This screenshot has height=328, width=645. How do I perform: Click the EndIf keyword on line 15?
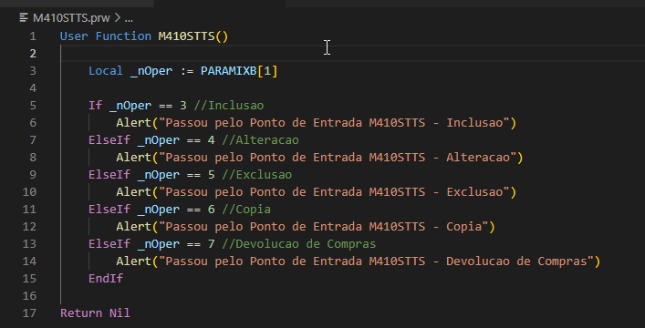(106, 278)
